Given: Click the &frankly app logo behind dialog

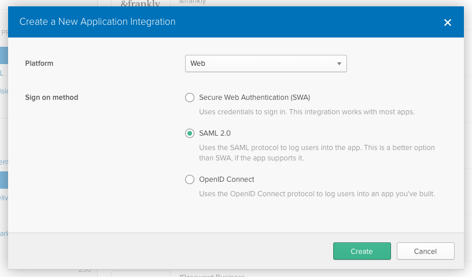Looking at the screenshot, I should [141, 3].
